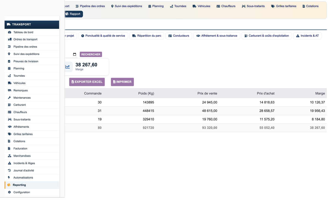330x206 pixels.
Task: Open the Répartition du parc report tab
Action: click(x=147, y=36)
